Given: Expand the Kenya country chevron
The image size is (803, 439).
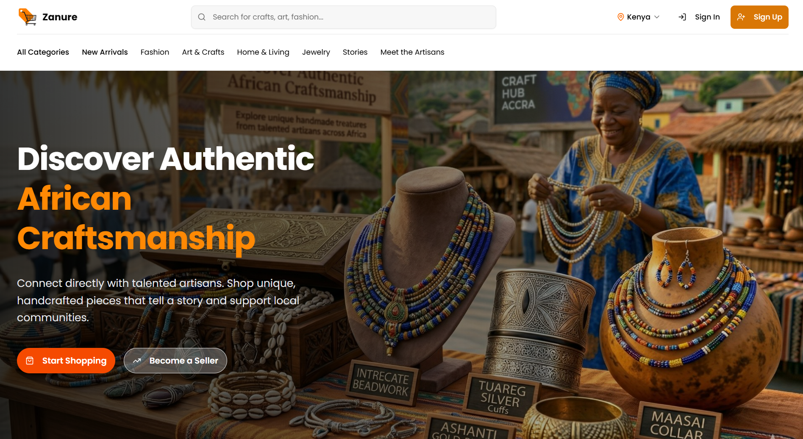Looking at the screenshot, I should click(x=657, y=17).
